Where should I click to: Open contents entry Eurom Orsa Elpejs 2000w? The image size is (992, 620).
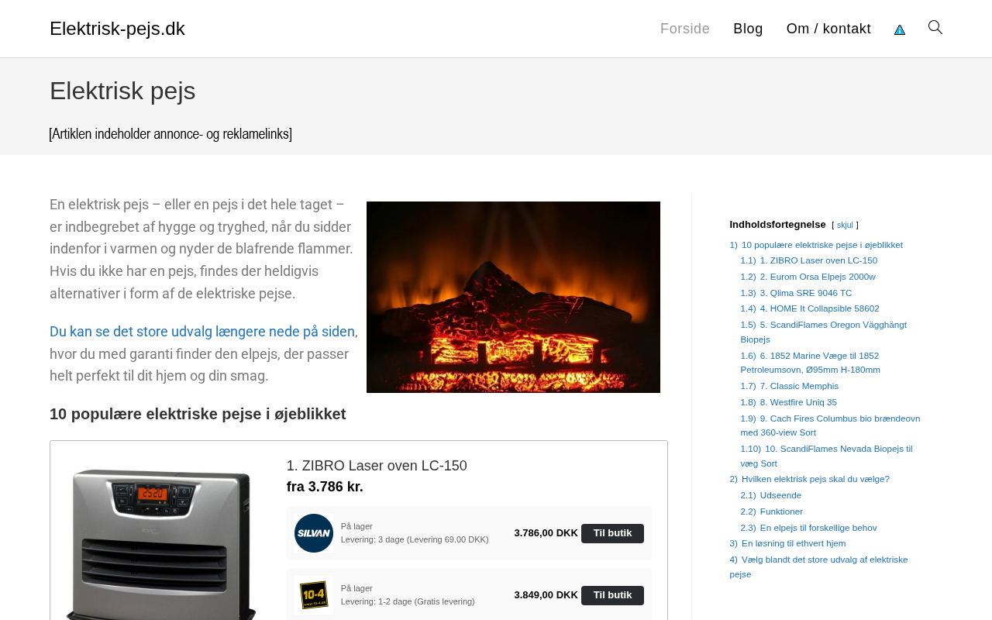(x=808, y=277)
